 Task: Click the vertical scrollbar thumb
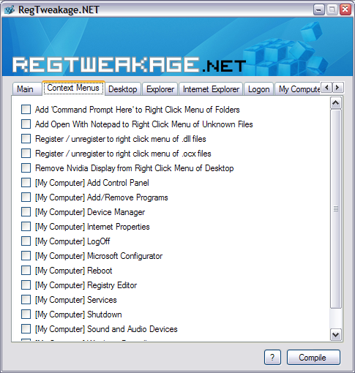336,208
